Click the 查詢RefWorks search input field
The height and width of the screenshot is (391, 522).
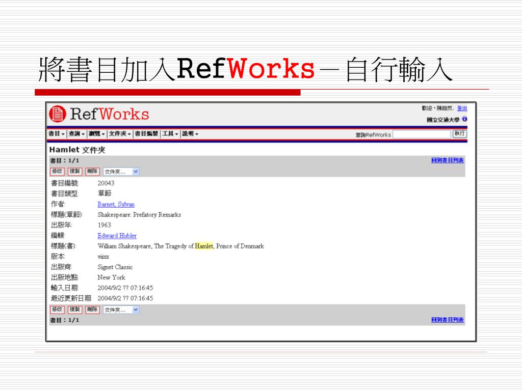(422, 134)
